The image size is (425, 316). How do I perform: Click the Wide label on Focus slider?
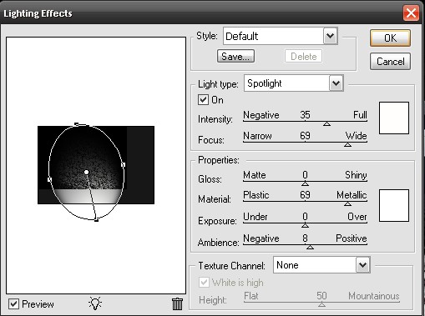(x=357, y=136)
